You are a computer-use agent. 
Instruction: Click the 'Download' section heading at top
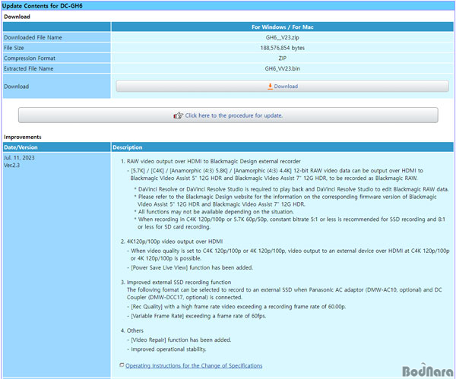click(17, 17)
